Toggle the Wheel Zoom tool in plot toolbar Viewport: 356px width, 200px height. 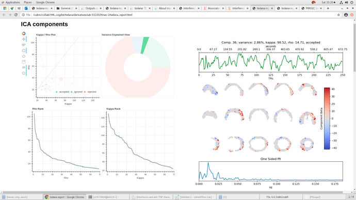click(x=24, y=51)
